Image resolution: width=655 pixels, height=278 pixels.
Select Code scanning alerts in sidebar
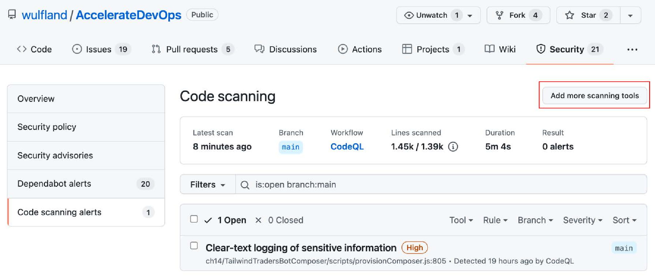pyautogui.click(x=86, y=212)
